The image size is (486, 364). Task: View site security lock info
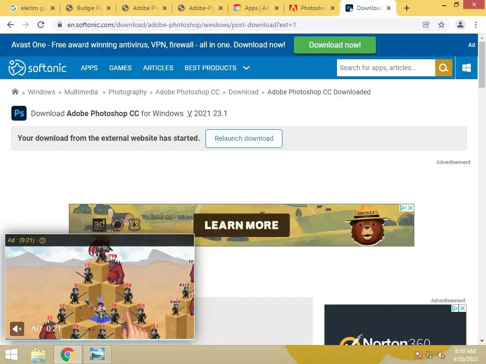coord(60,25)
